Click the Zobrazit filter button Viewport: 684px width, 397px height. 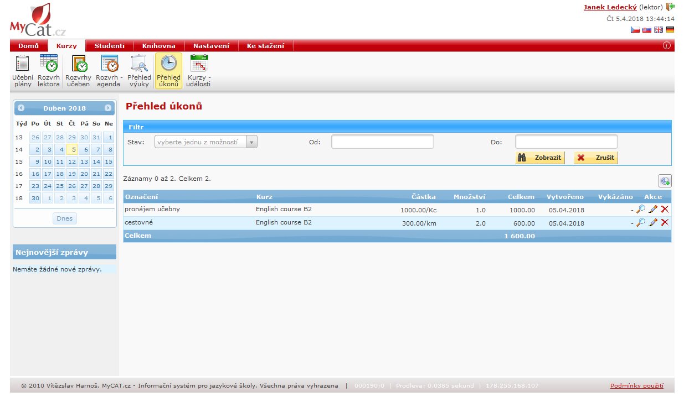pos(539,158)
